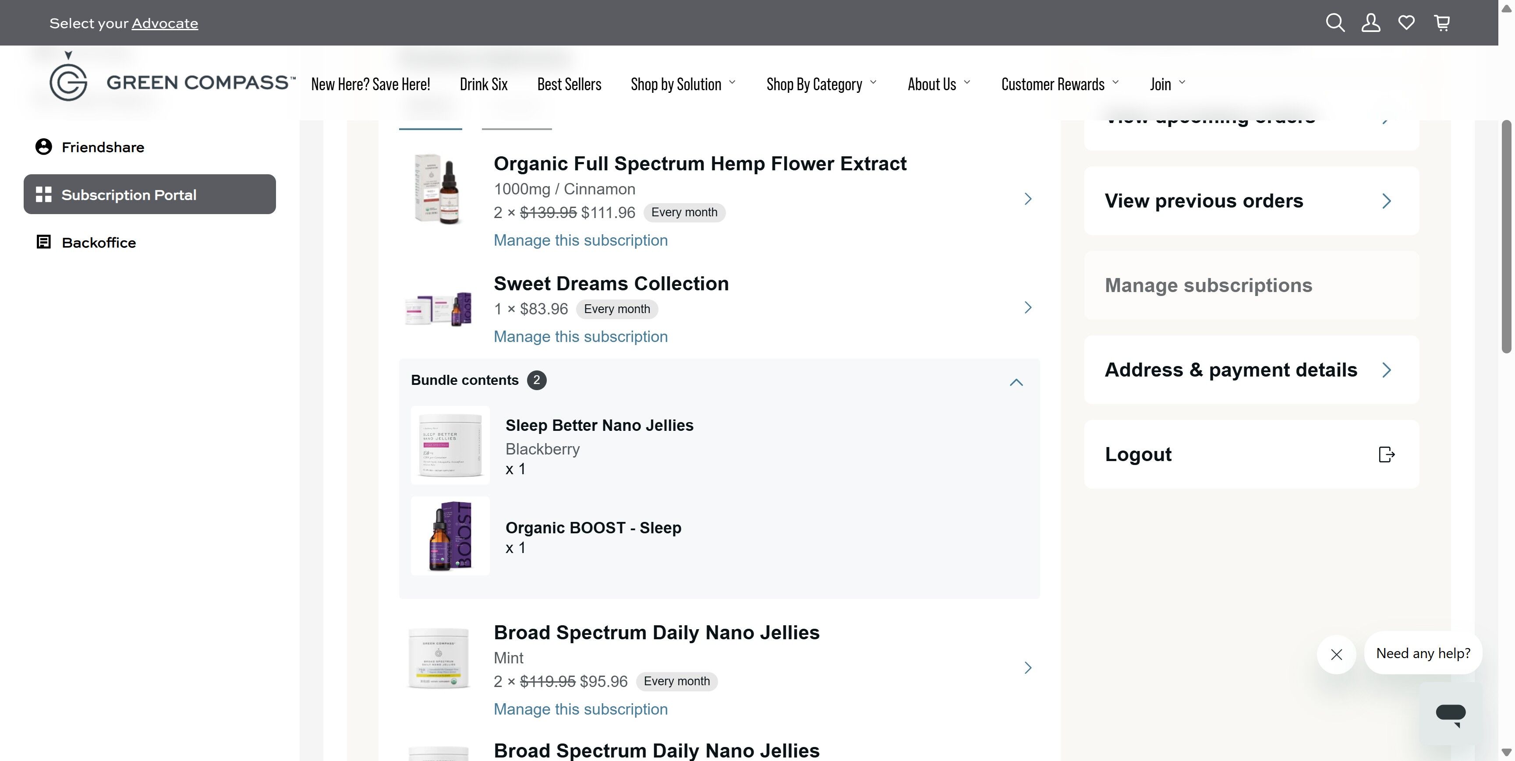Click the 'Need any help?' chat message
Image resolution: width=1515 pixels, height=761 pixels.
coord(1423,653)
